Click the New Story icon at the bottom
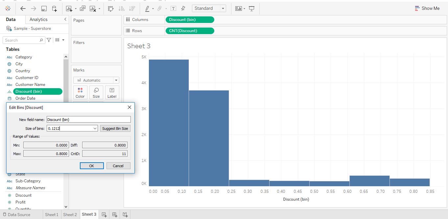The height and width of the screenshot is (219, 448). click(125, 214)
